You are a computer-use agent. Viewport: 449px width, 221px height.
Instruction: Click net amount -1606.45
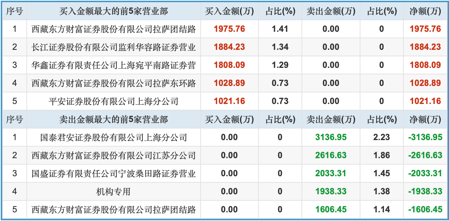[x=426, y=209]
